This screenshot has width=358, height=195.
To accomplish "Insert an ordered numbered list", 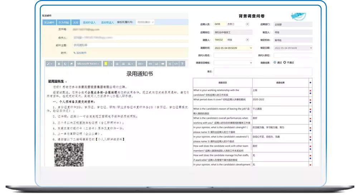I will (x=123, y=64).
